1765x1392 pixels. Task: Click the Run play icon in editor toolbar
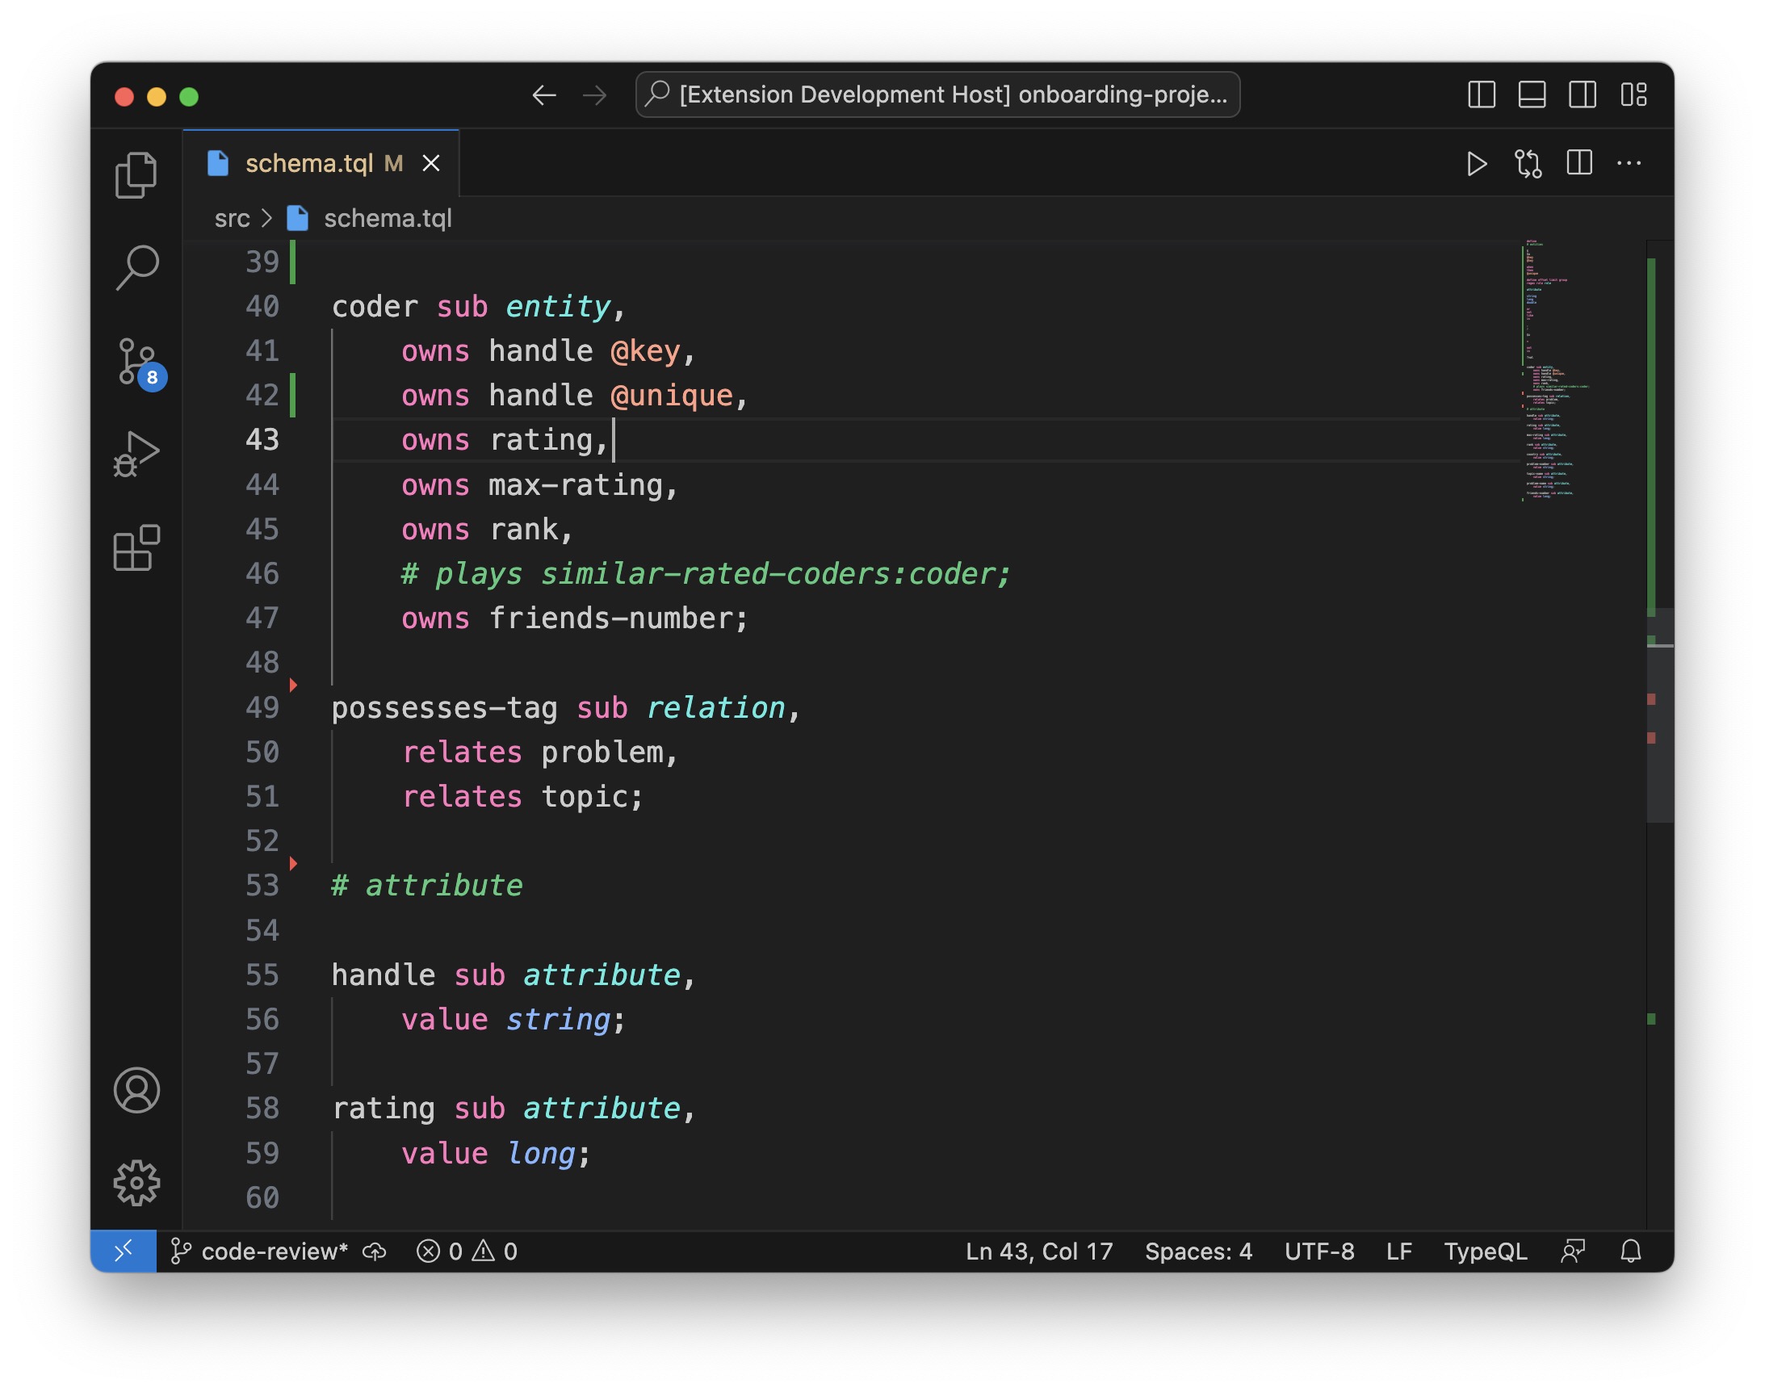(1476, 164)
